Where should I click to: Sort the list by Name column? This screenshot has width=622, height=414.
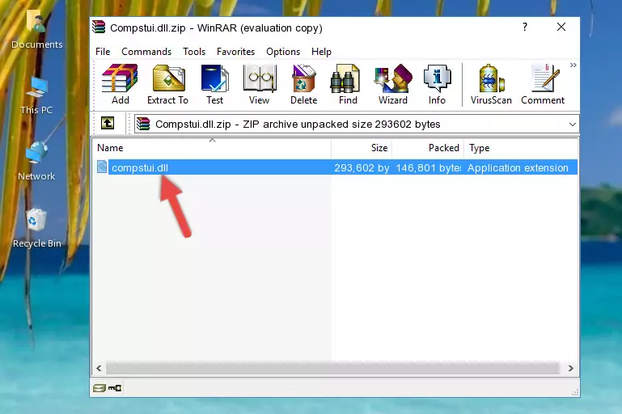pos(212,148)
